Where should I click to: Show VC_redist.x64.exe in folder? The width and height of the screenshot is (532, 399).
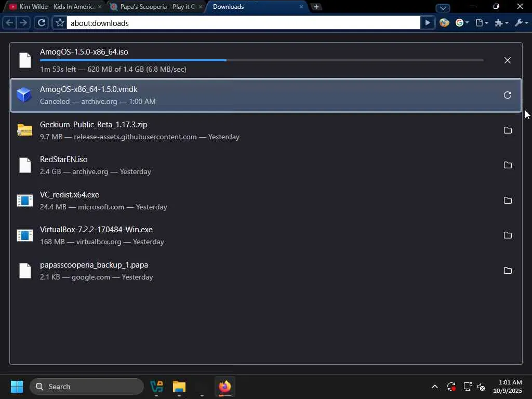(508, 201)
